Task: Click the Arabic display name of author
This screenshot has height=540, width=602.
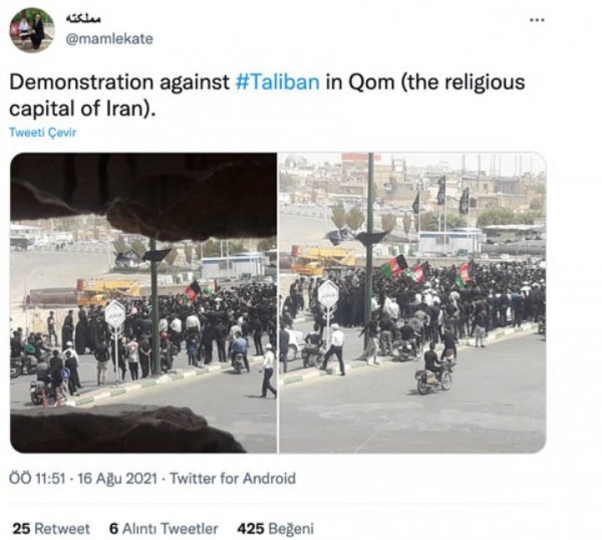Action: click(x=84, y=18)
